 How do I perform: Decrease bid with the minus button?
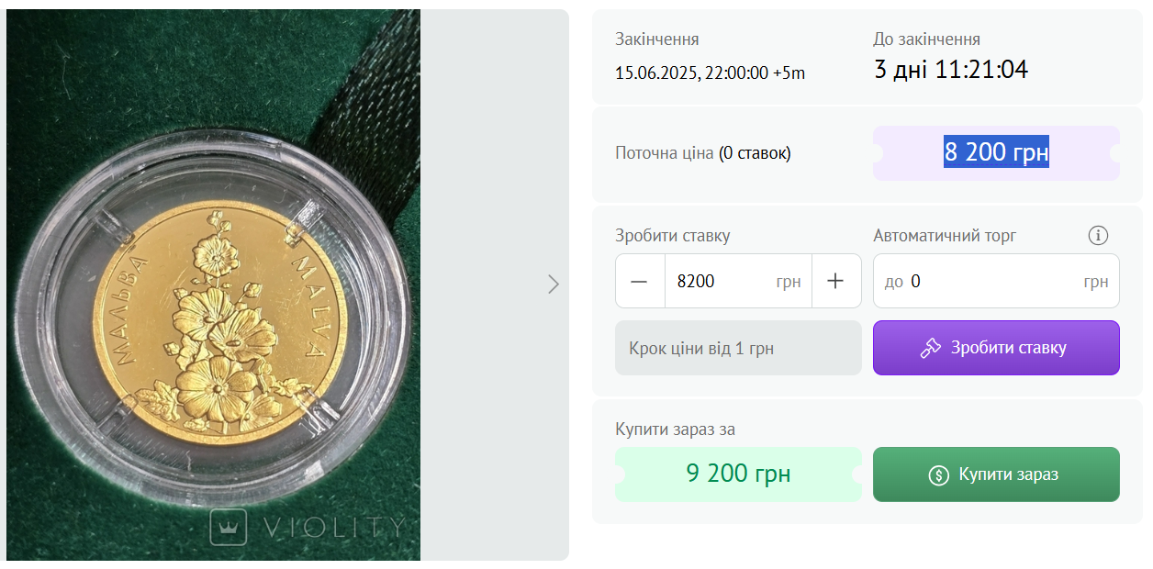[640, 281]
